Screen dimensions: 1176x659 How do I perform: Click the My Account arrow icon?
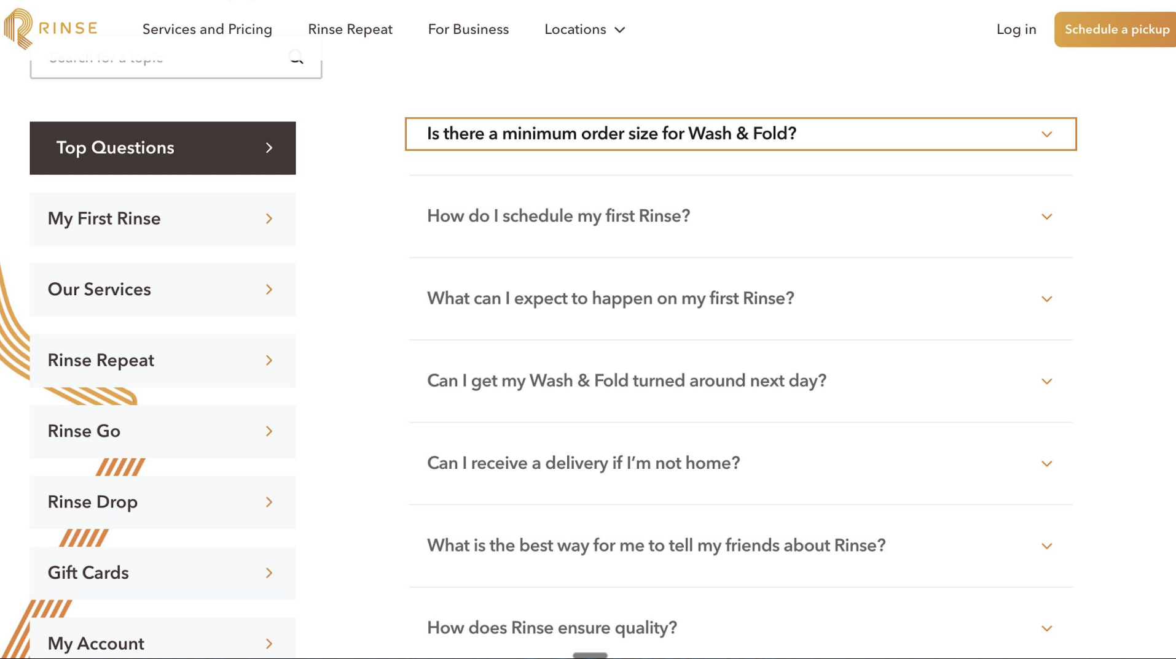coord(269,644)
